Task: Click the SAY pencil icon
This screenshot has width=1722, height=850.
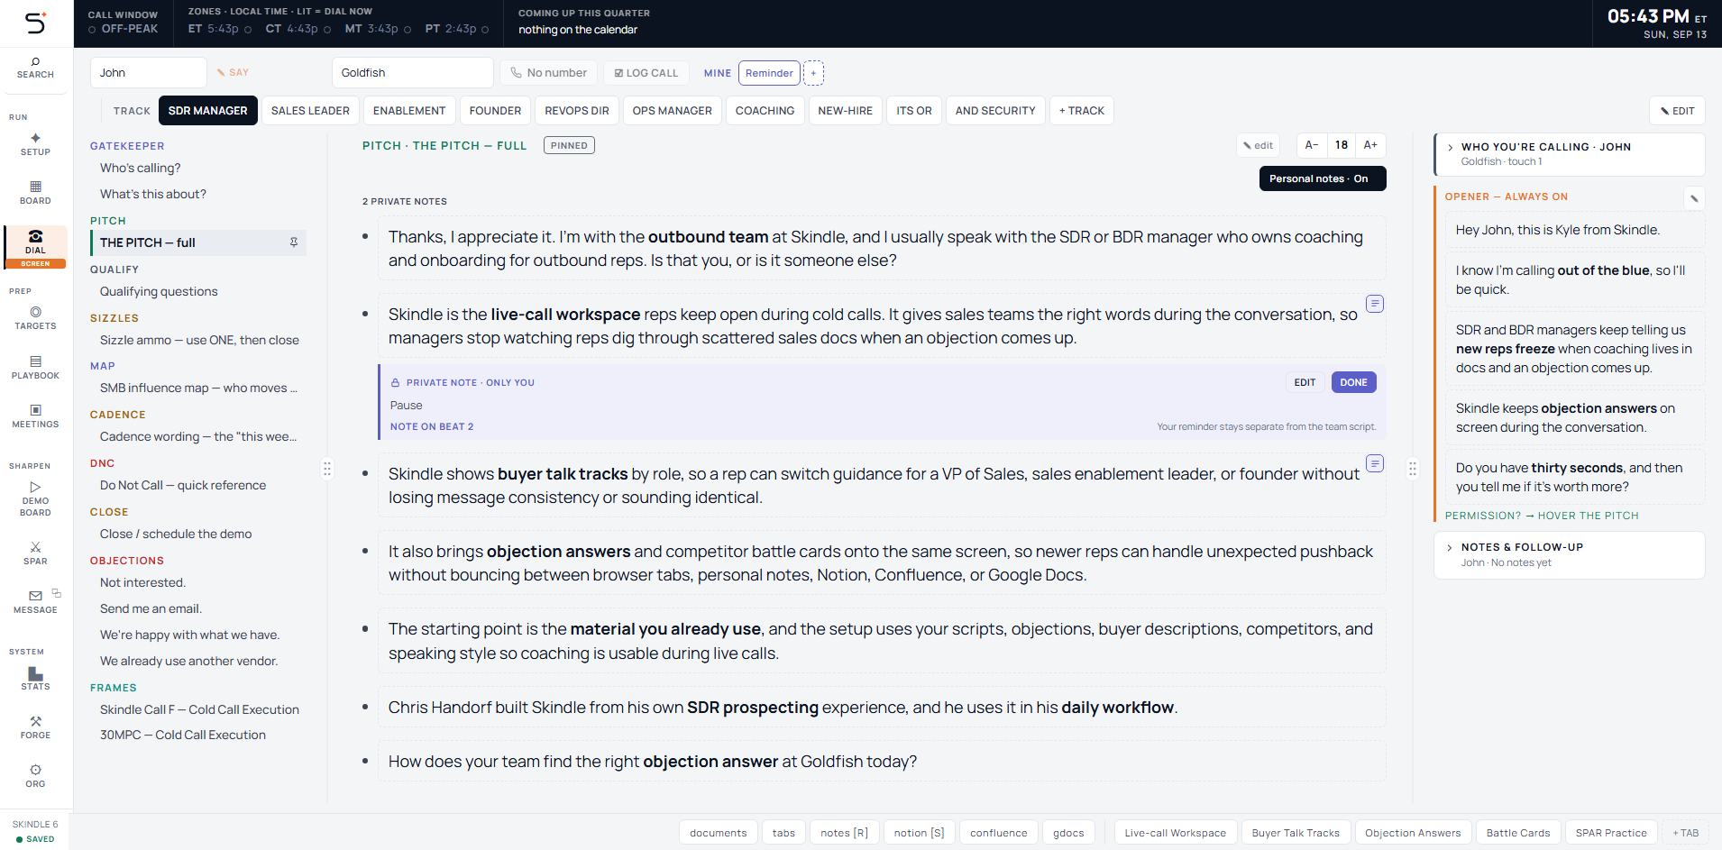Action: [221, 73]
